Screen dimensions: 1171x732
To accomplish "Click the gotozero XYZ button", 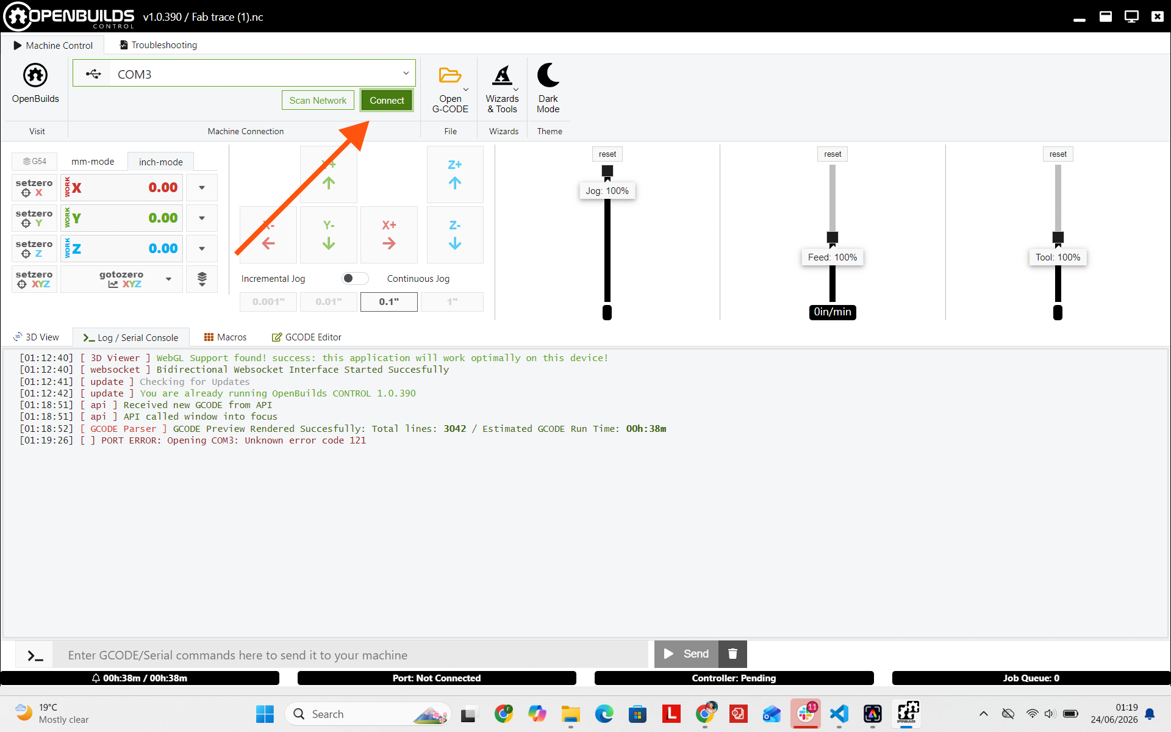I will [x=121, y=279].
